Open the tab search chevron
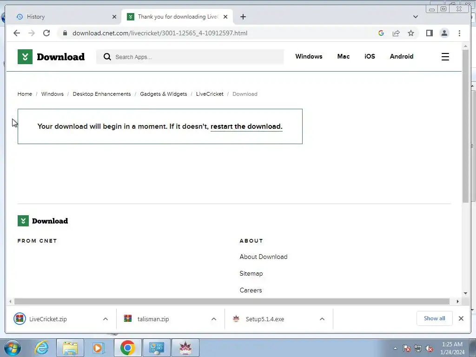The image size is (476, 357). tap(416, 17)
